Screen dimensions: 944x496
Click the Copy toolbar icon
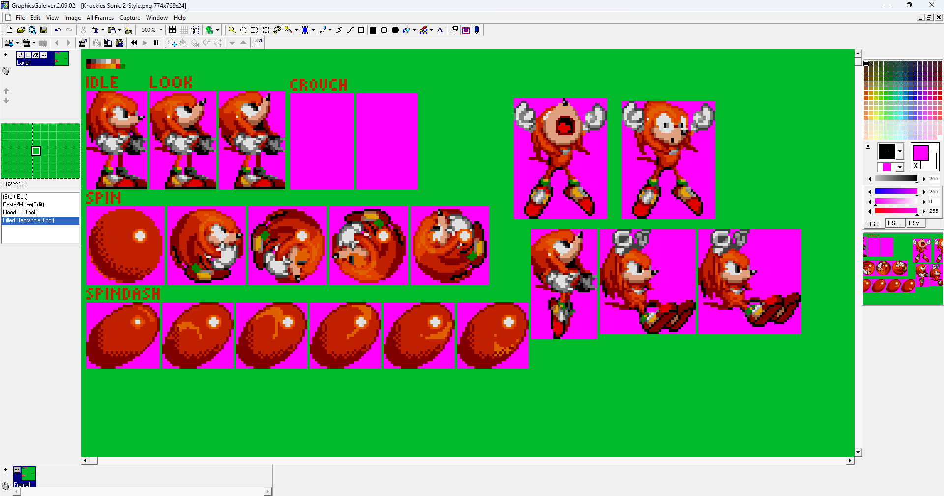click(x=94, y=30)
